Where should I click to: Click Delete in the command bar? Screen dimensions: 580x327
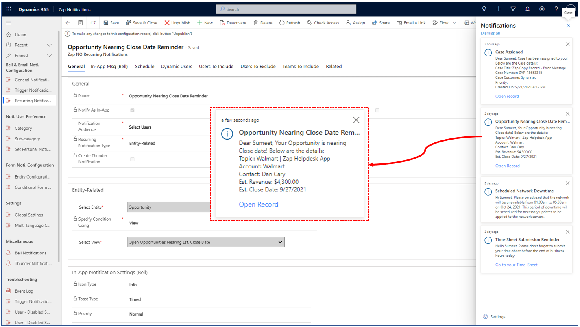263,23
